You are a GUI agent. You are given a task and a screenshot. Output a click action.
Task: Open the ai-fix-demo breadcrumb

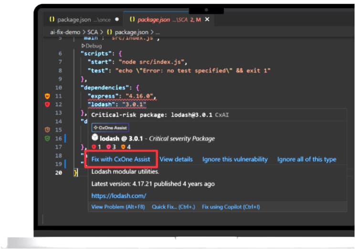65,32
